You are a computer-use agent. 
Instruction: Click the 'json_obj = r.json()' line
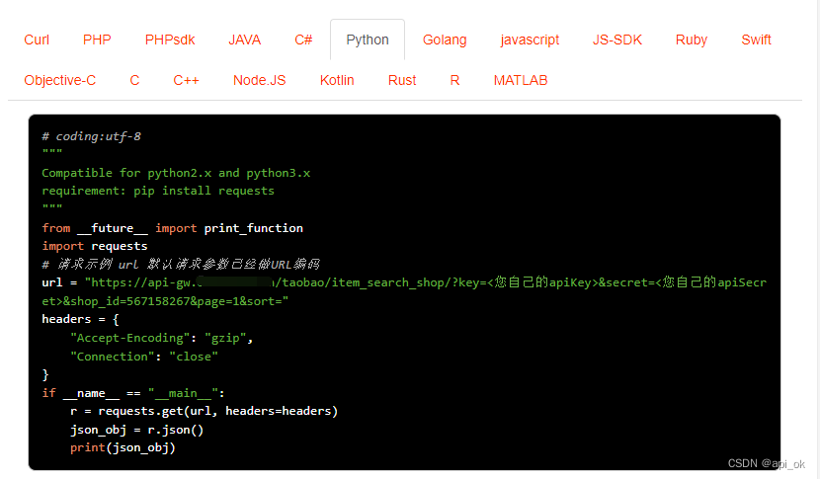click(x=137, y=430)
